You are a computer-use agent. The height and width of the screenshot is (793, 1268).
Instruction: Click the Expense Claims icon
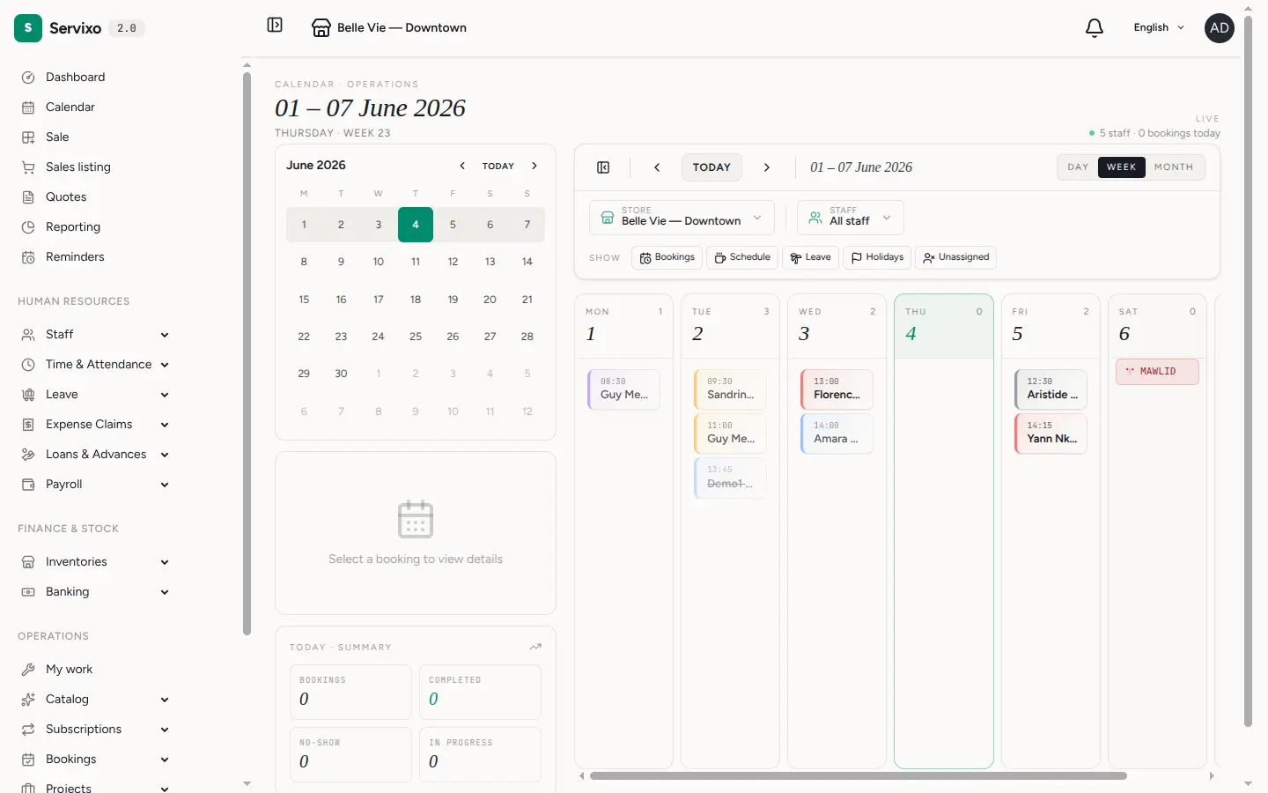pyautogui.click(x=28, y=425)
